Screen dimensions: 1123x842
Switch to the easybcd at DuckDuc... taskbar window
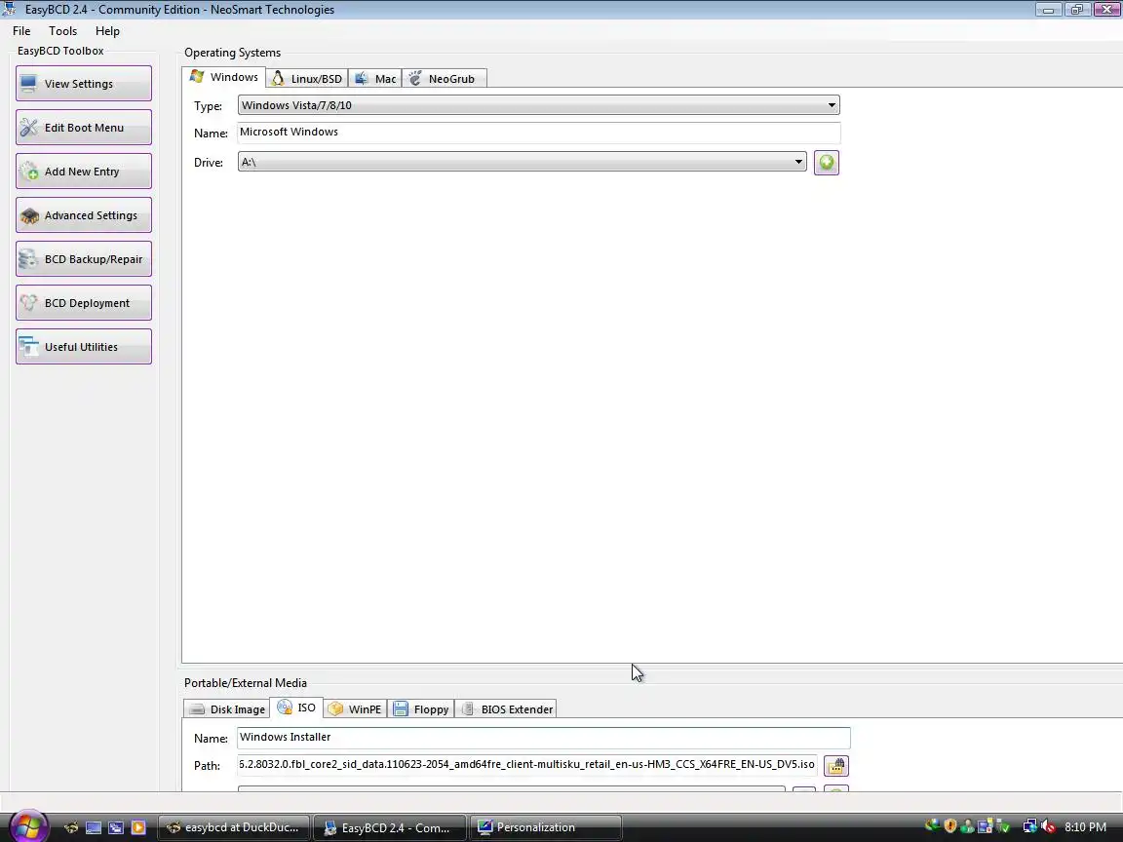pos(234,827)
